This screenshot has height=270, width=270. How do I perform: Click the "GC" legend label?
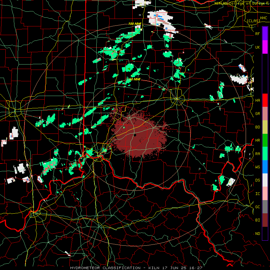pyautogui.click(x=257, y=207)
